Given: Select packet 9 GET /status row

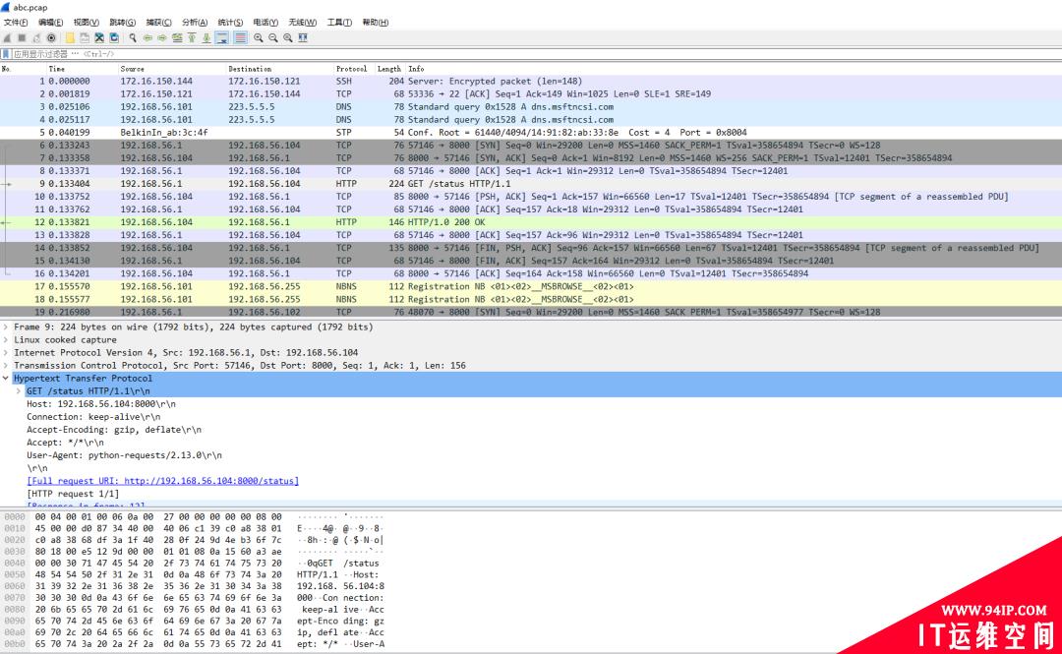Looking at the screenshot, I should [x=531, y=184].
